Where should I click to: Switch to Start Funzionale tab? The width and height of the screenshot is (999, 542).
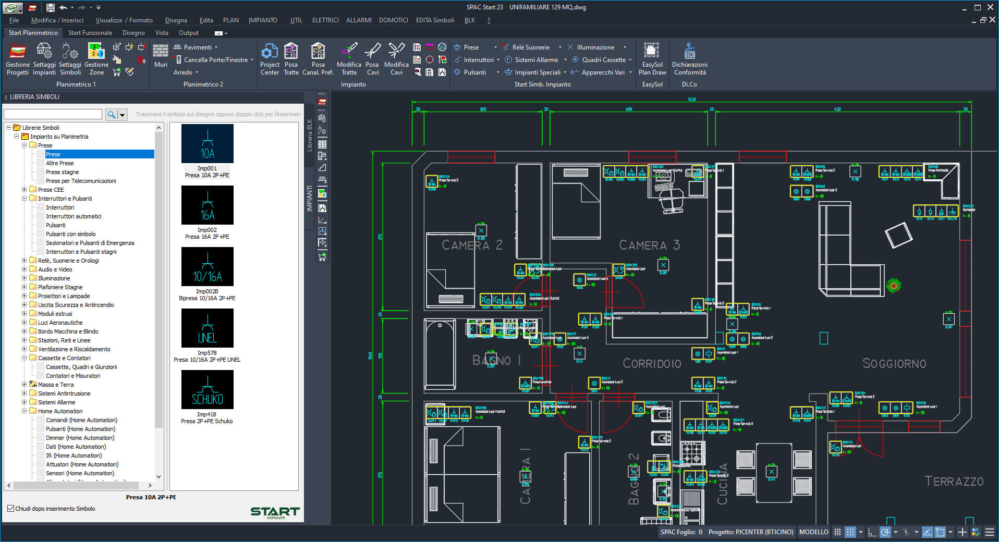pyautogui.click(x=90, y=33)
